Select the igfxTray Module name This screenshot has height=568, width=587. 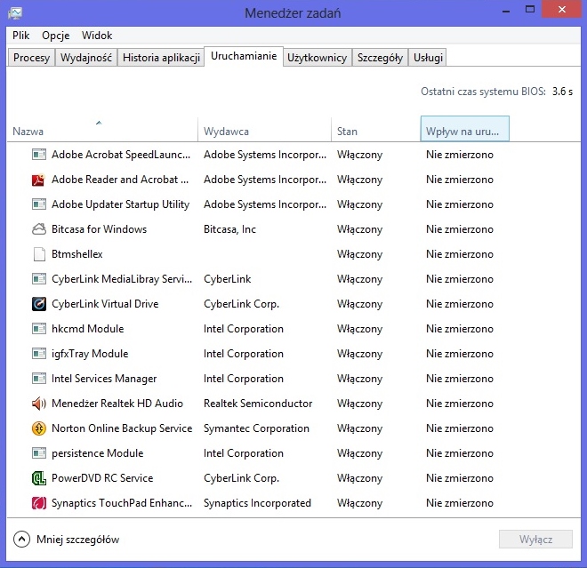[90, 354]
